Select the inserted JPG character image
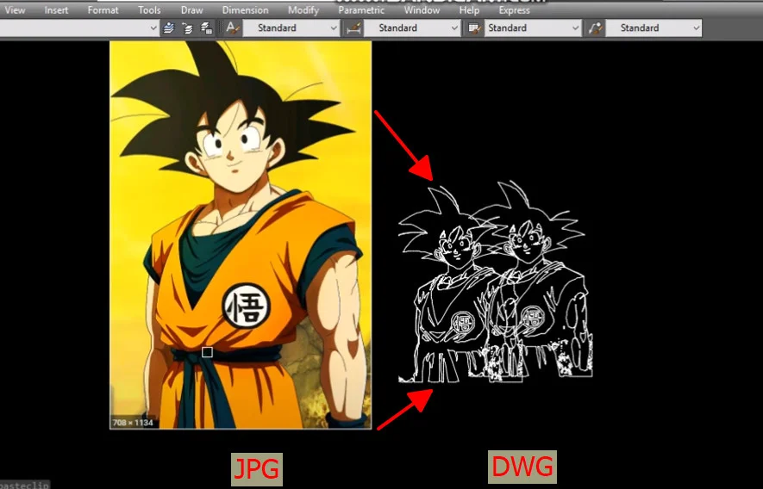 (241, 235)
